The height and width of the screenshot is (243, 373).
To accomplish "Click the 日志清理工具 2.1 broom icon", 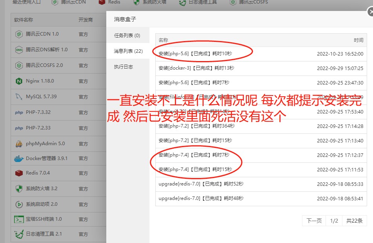I will 19,234.
